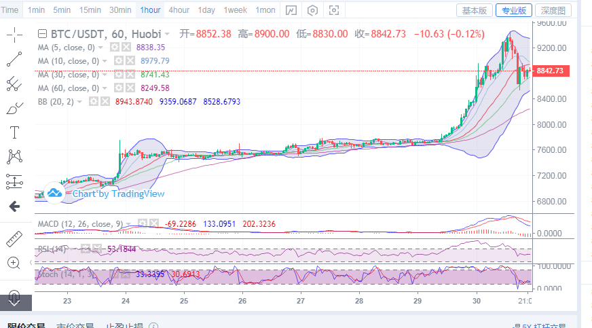The width and height of the screenshot is (592, 328).
Task: Remove the MA 30 indicator
Action: 130,74
